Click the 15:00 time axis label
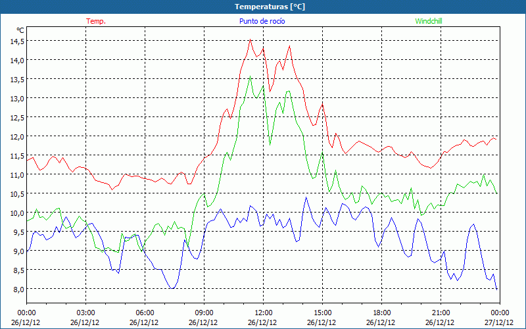 (x=322, y=313)
